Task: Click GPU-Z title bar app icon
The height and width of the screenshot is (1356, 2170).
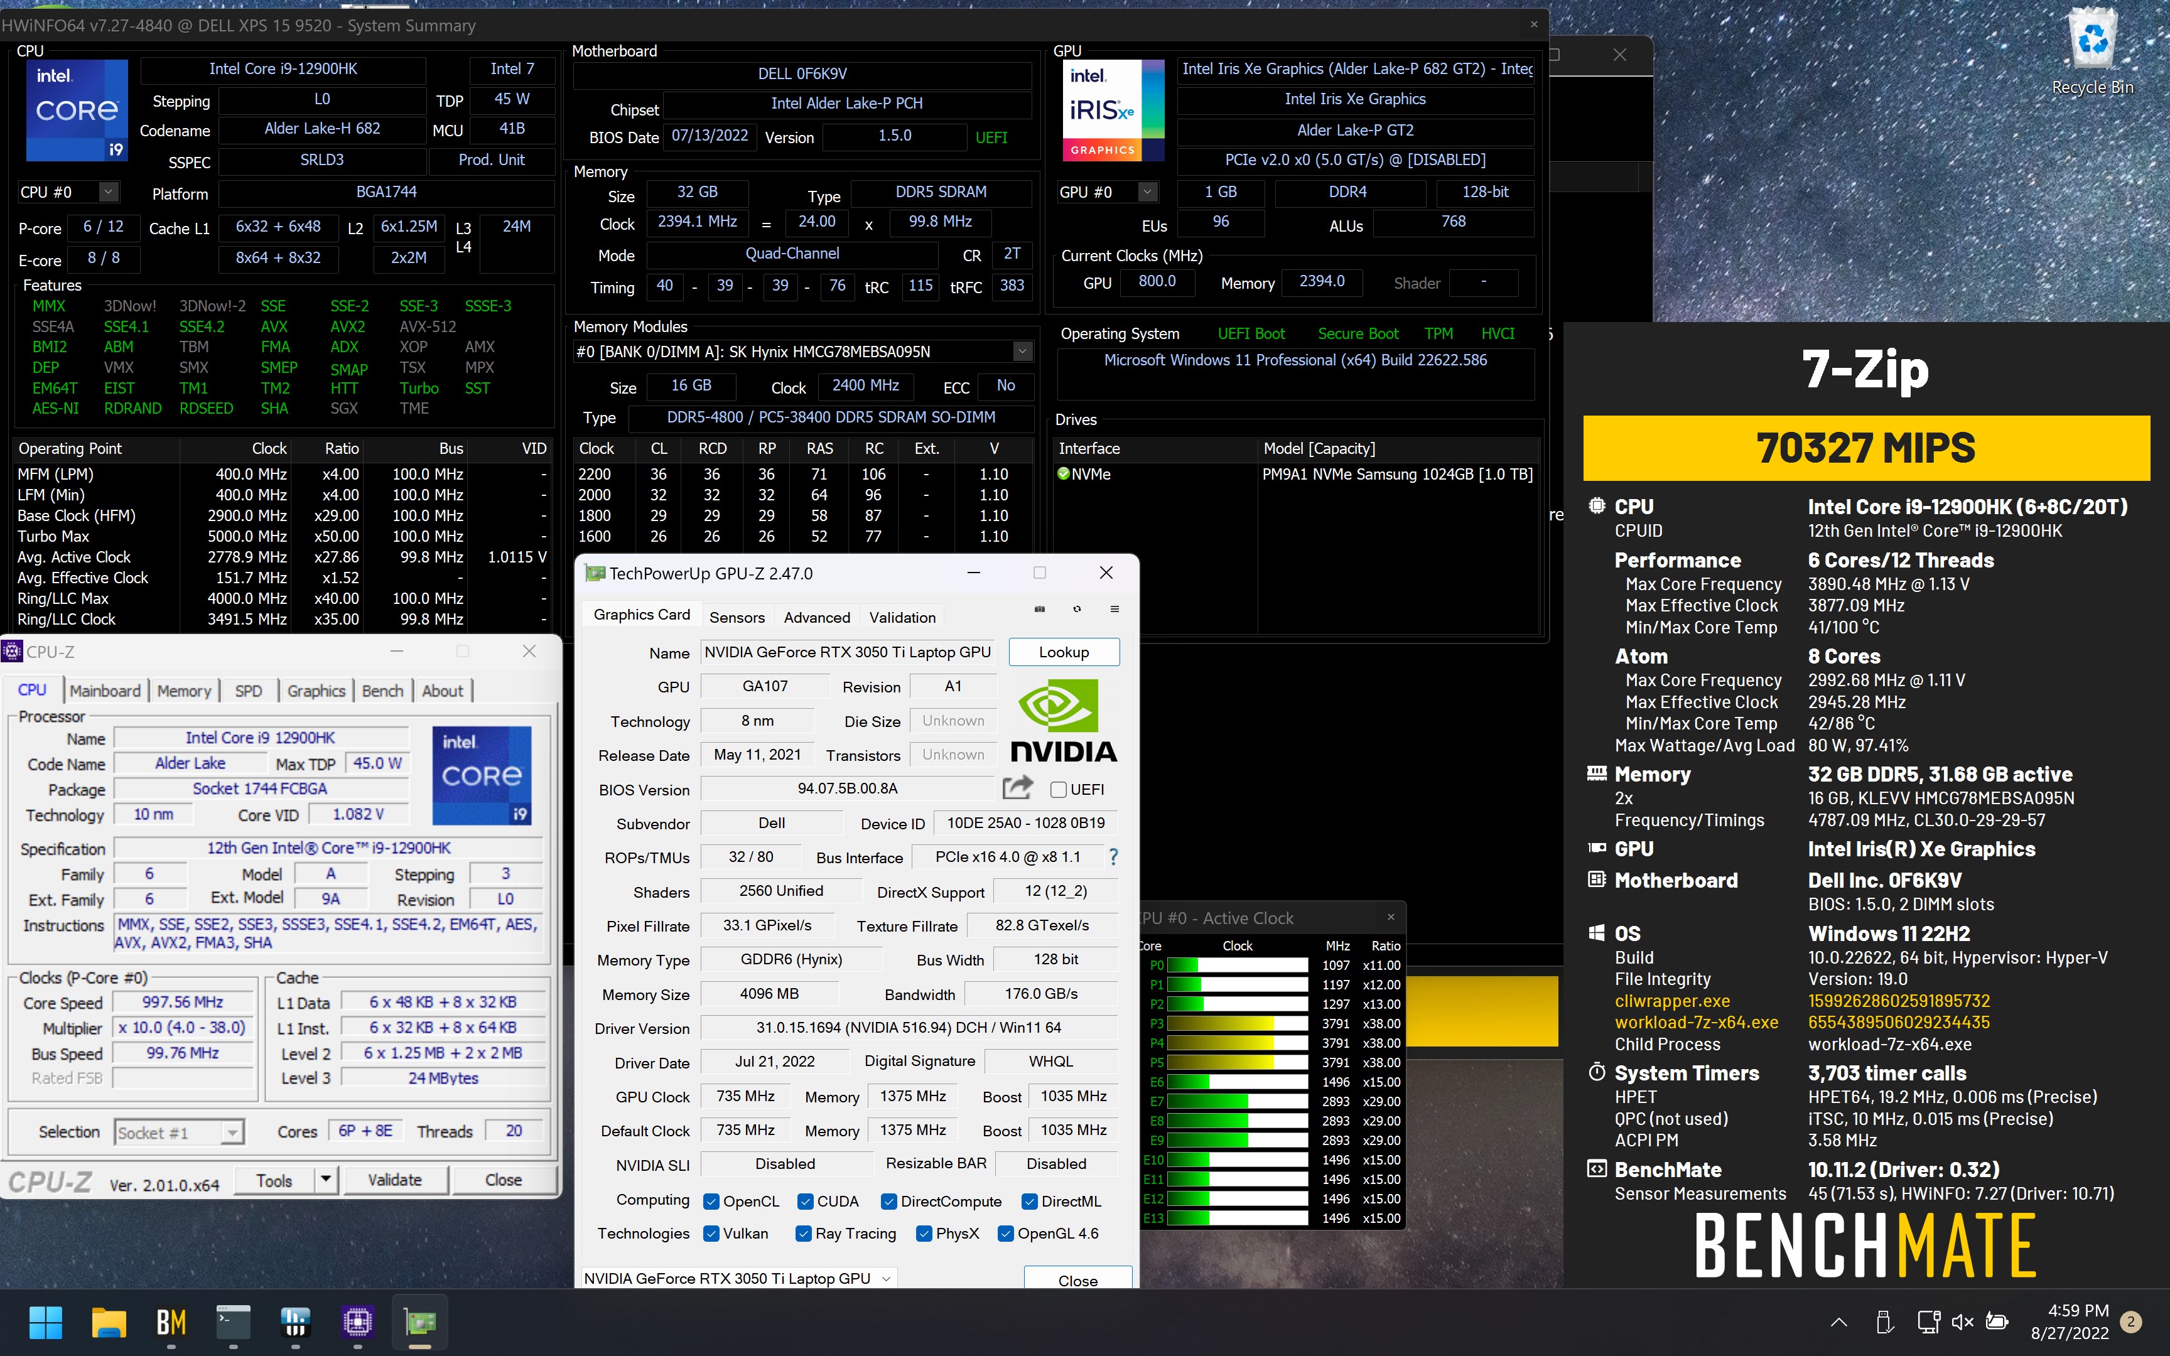Action: point(595,573)
